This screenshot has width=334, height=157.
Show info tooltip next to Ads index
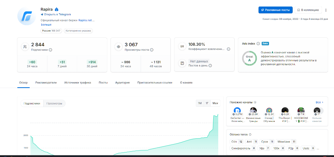[x=258, y=43]
